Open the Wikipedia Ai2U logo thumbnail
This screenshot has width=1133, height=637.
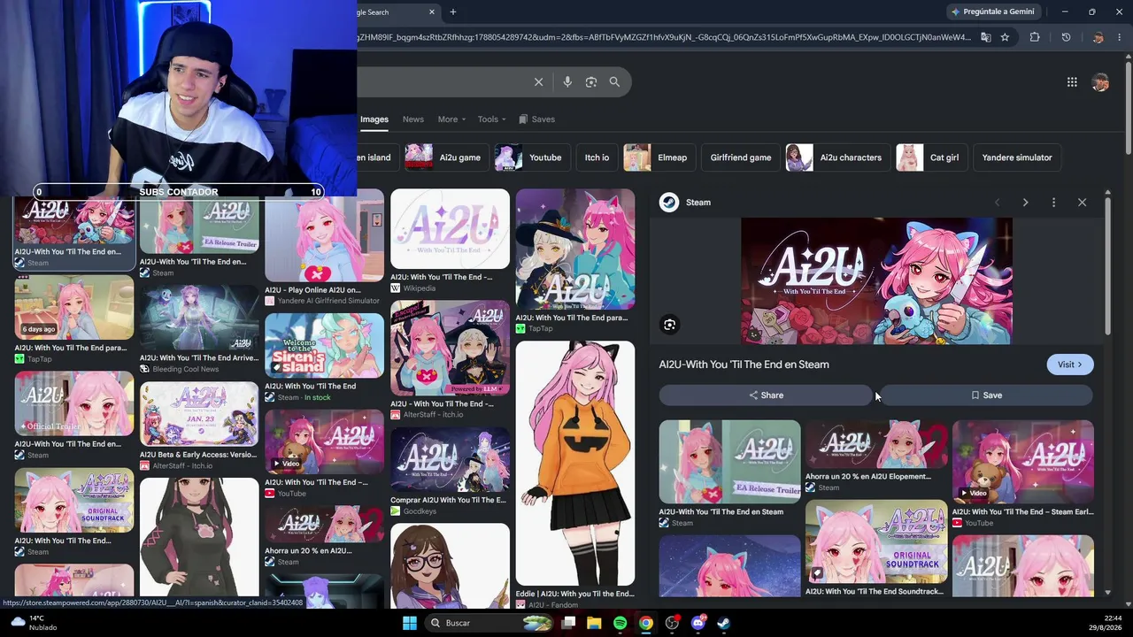tap(450, 228)
